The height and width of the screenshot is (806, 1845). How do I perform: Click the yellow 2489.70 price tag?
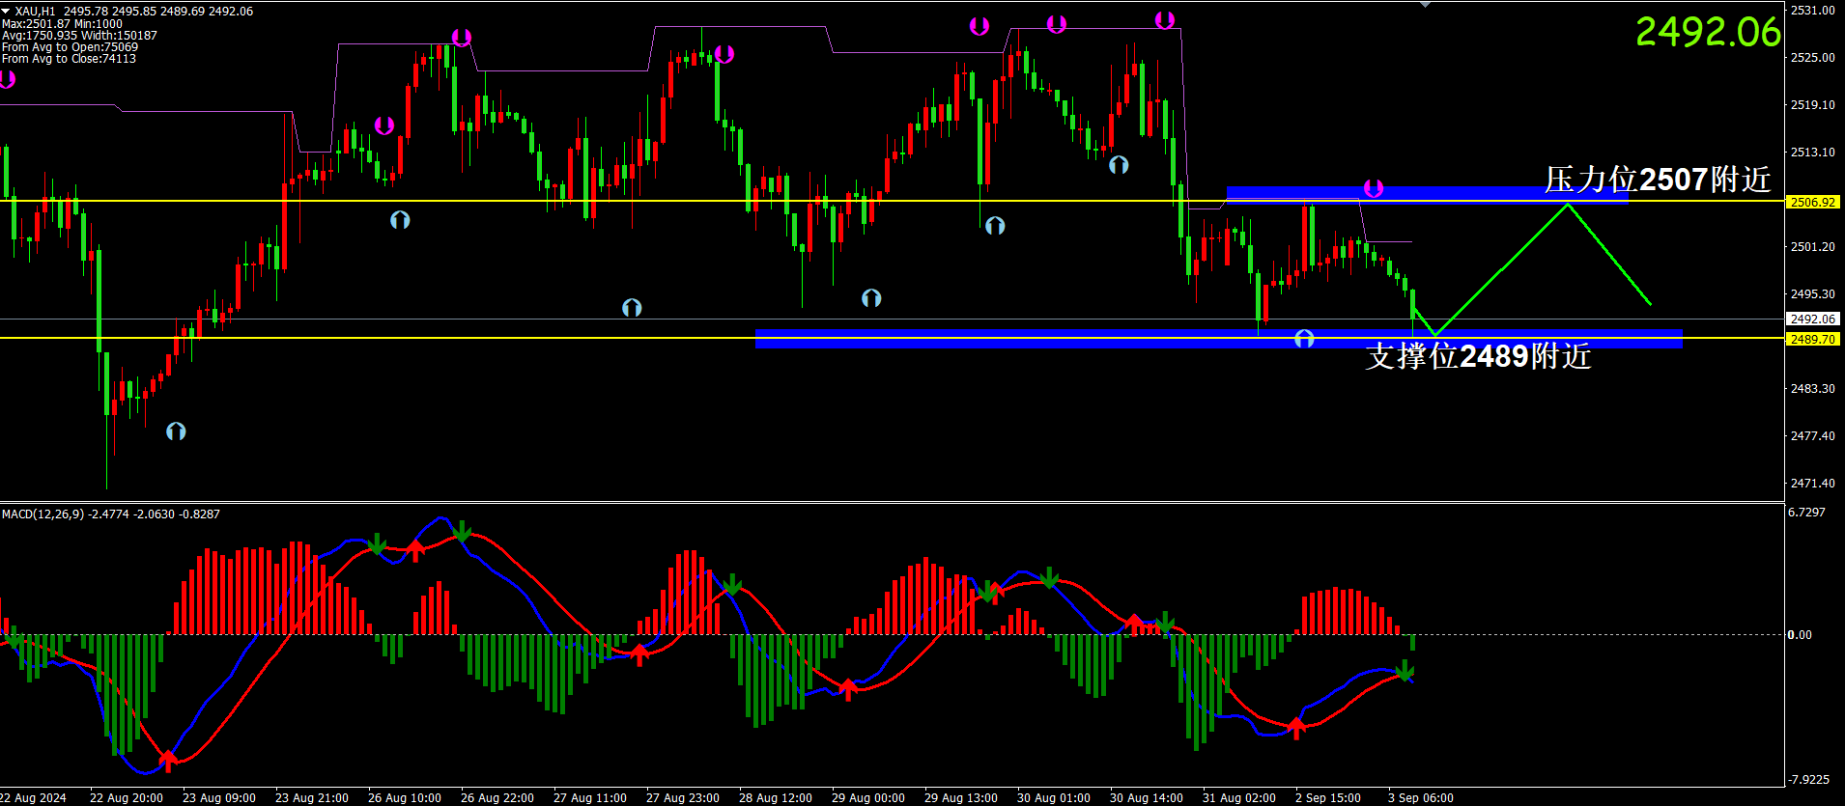coord(1812,339)
